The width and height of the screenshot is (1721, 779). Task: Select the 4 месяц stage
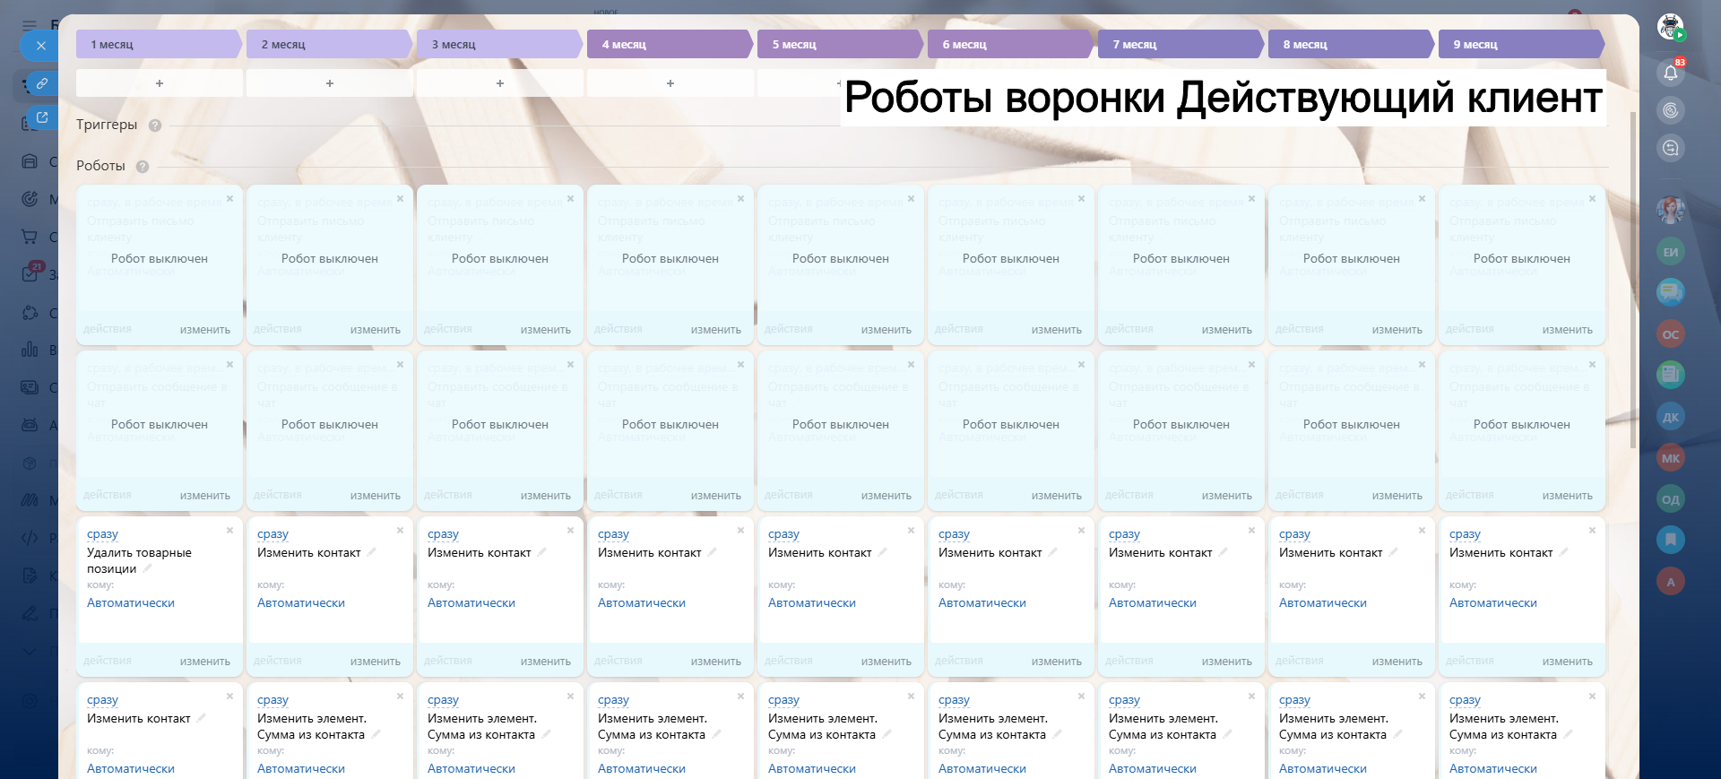pyautogui.click(x=668, y=44)
